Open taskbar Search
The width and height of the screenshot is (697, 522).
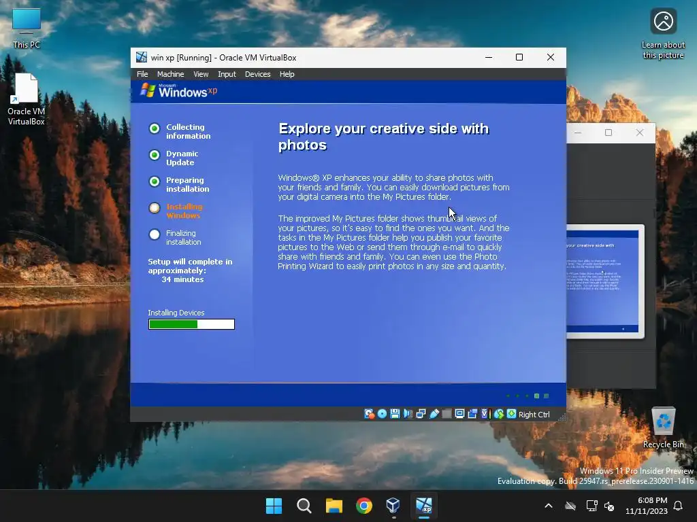[304, 506]
